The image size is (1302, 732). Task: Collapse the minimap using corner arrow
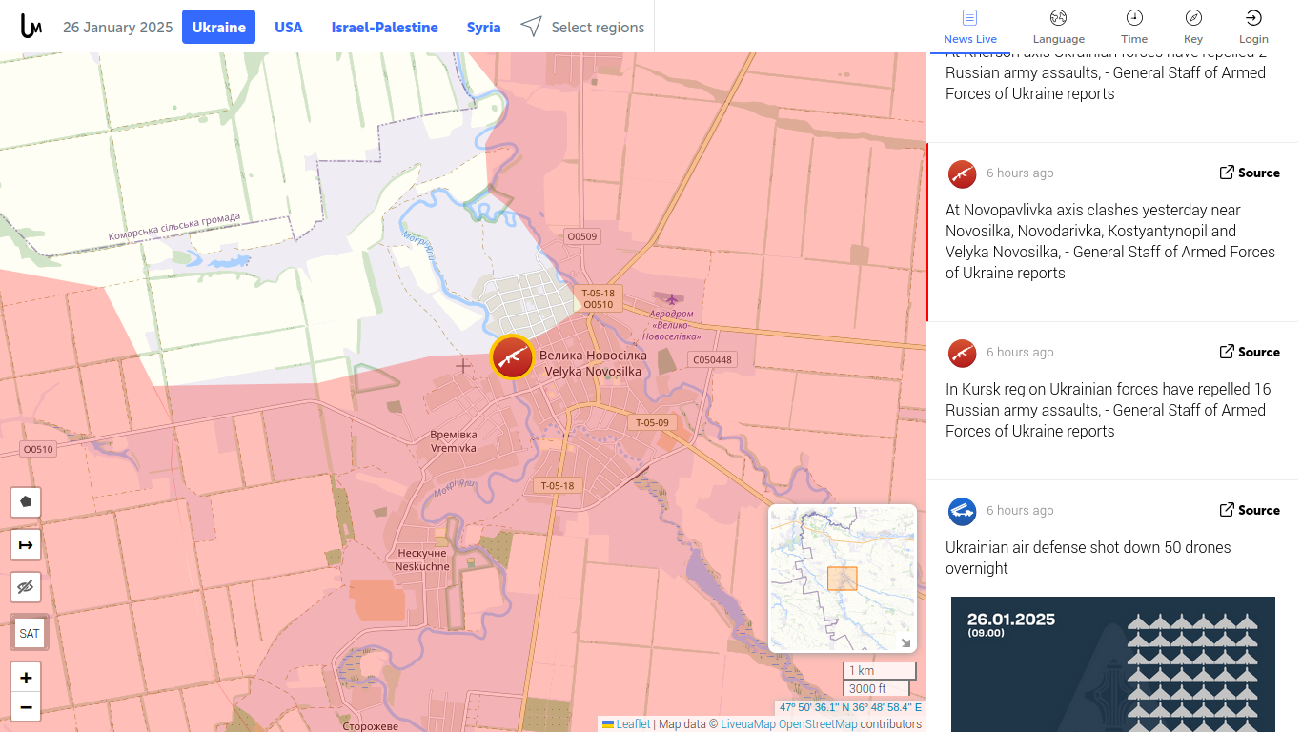click(905, 642)
